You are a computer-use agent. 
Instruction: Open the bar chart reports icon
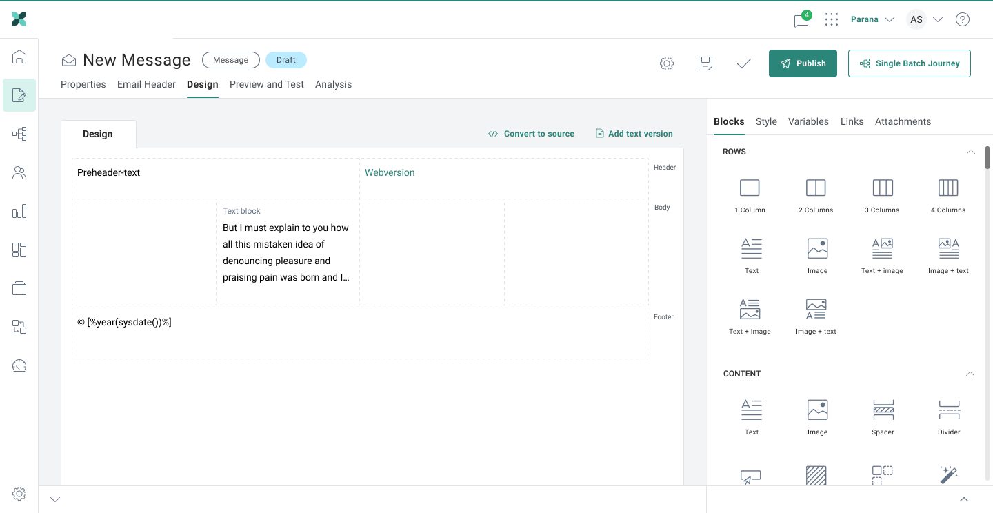coord(19,211)
